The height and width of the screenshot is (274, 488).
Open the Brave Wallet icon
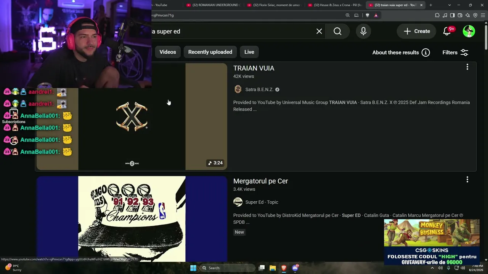(460, 15)
